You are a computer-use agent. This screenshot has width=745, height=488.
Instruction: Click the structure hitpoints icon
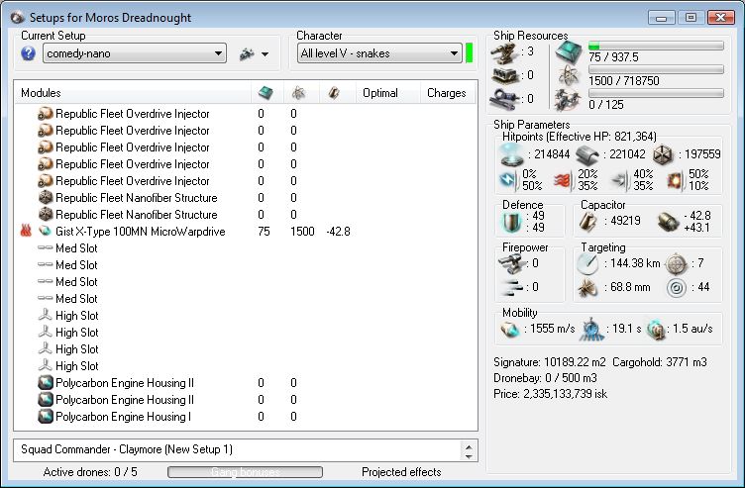[663, 154]
